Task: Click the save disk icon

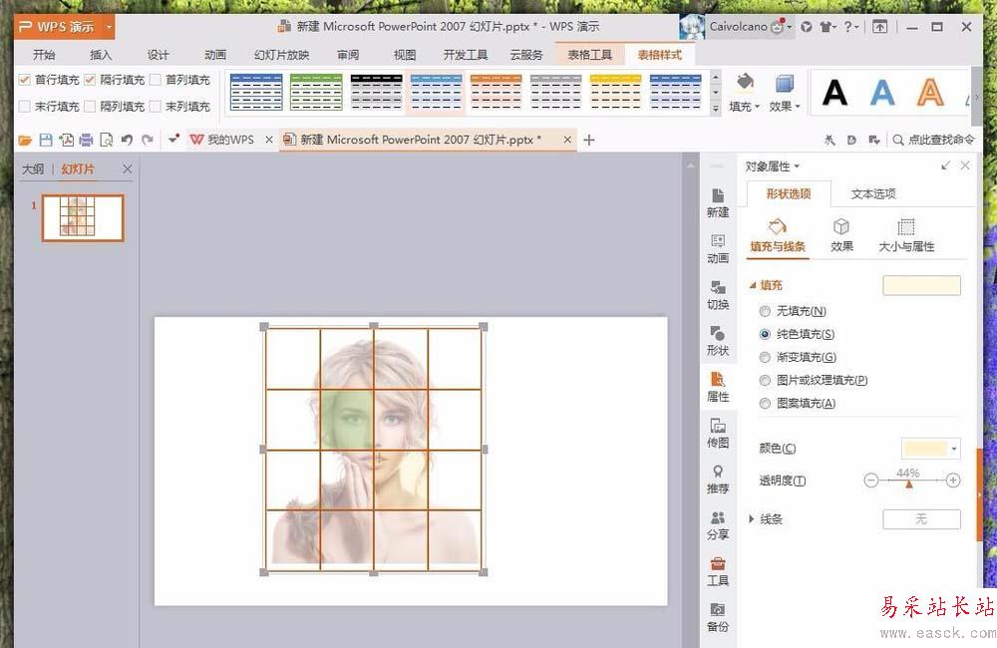Action: click(x=46, y=140)
